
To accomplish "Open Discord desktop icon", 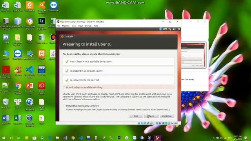I will point(6,39).
